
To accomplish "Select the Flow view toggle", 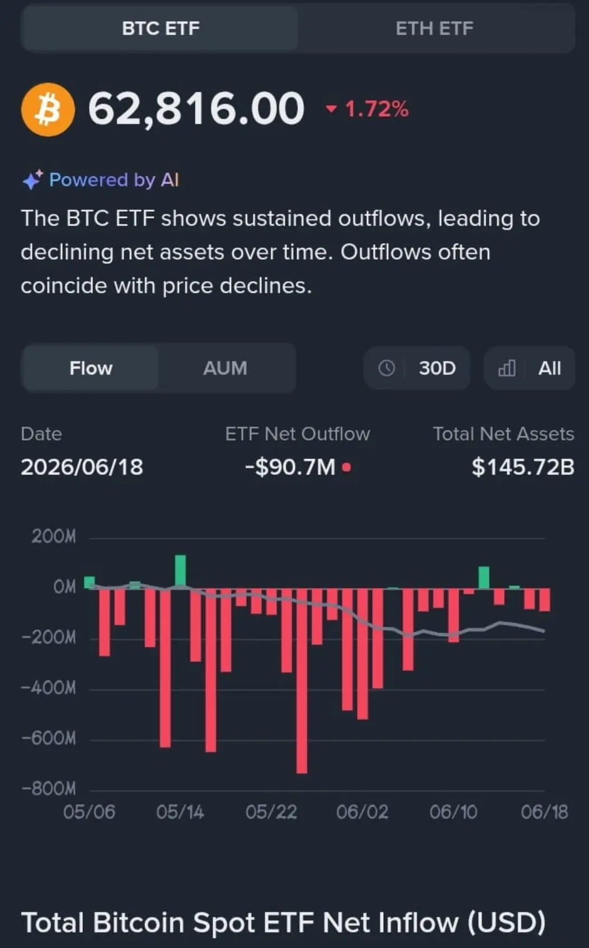I will click(x=91, y=368).
